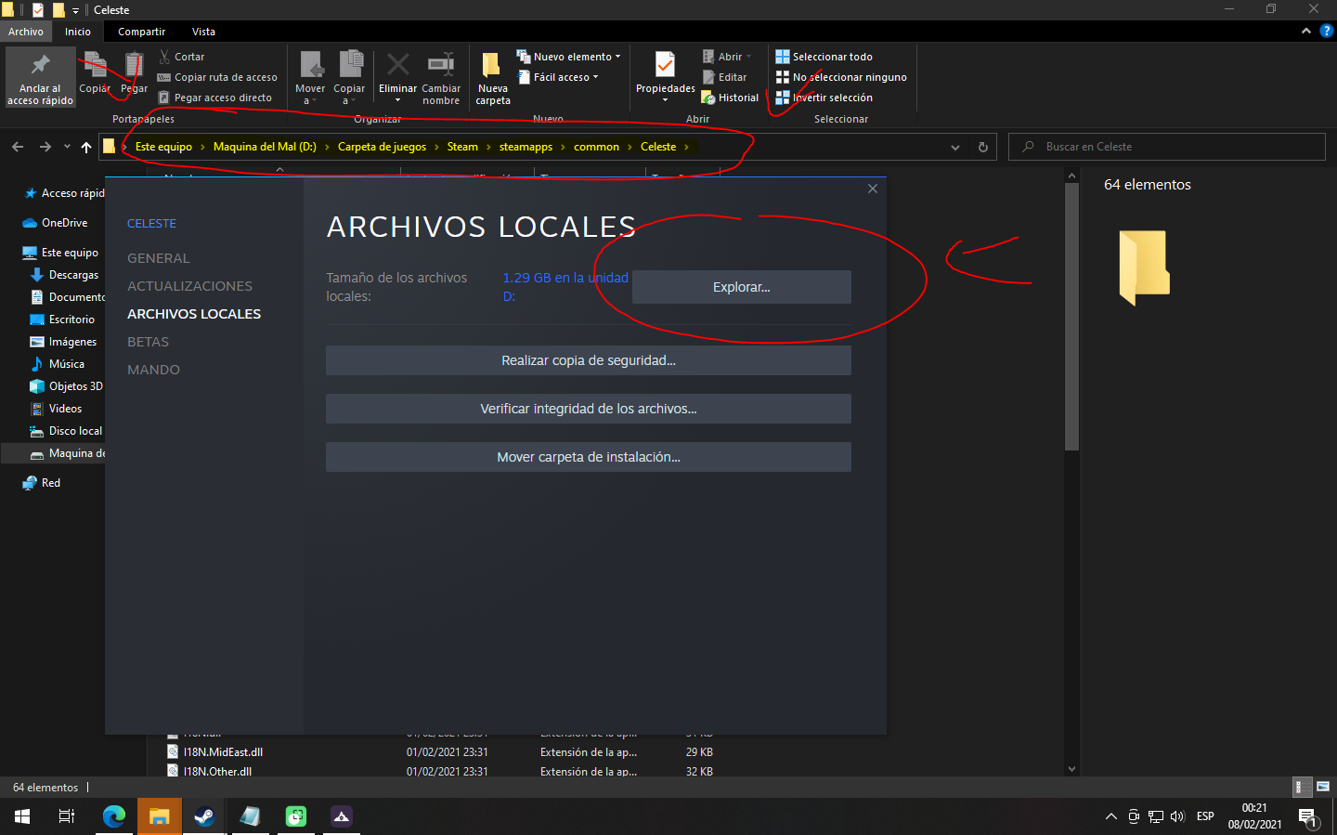1337x835 pixels.
Task: Open the GENERAL section in Steam properties
Action: coord(158,258)
